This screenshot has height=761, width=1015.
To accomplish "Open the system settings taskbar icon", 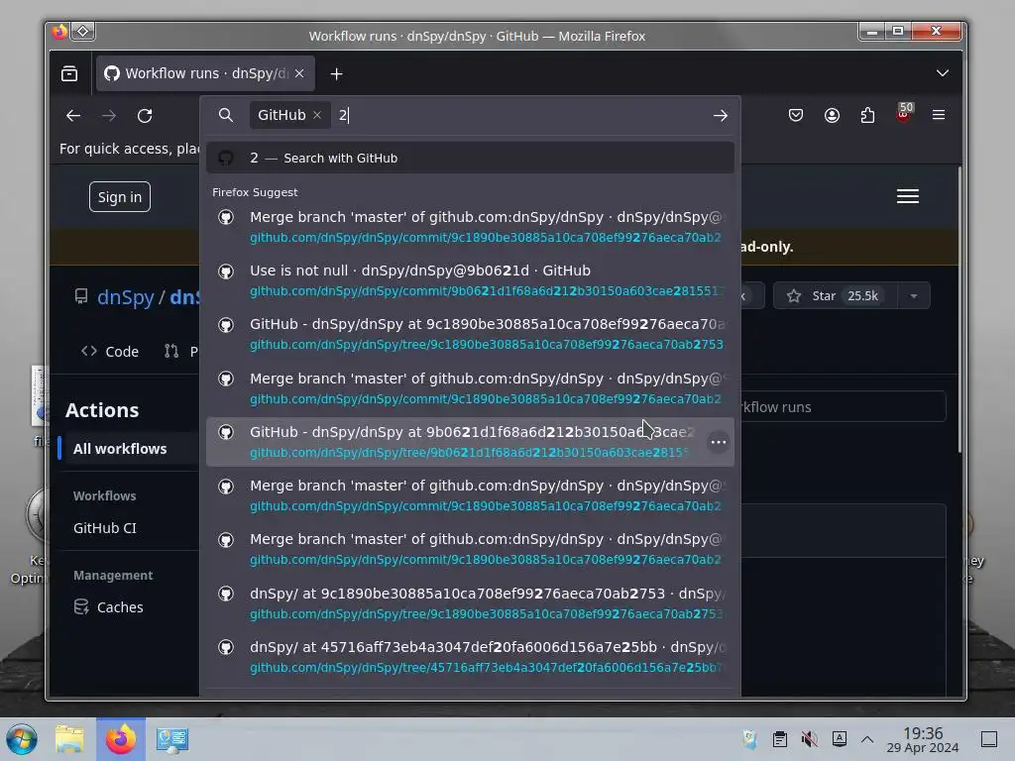I will (172, 739).
